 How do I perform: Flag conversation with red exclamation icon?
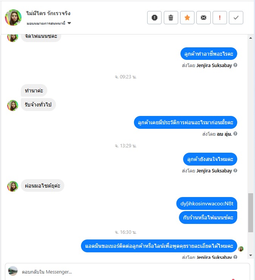tap(220, 17)
